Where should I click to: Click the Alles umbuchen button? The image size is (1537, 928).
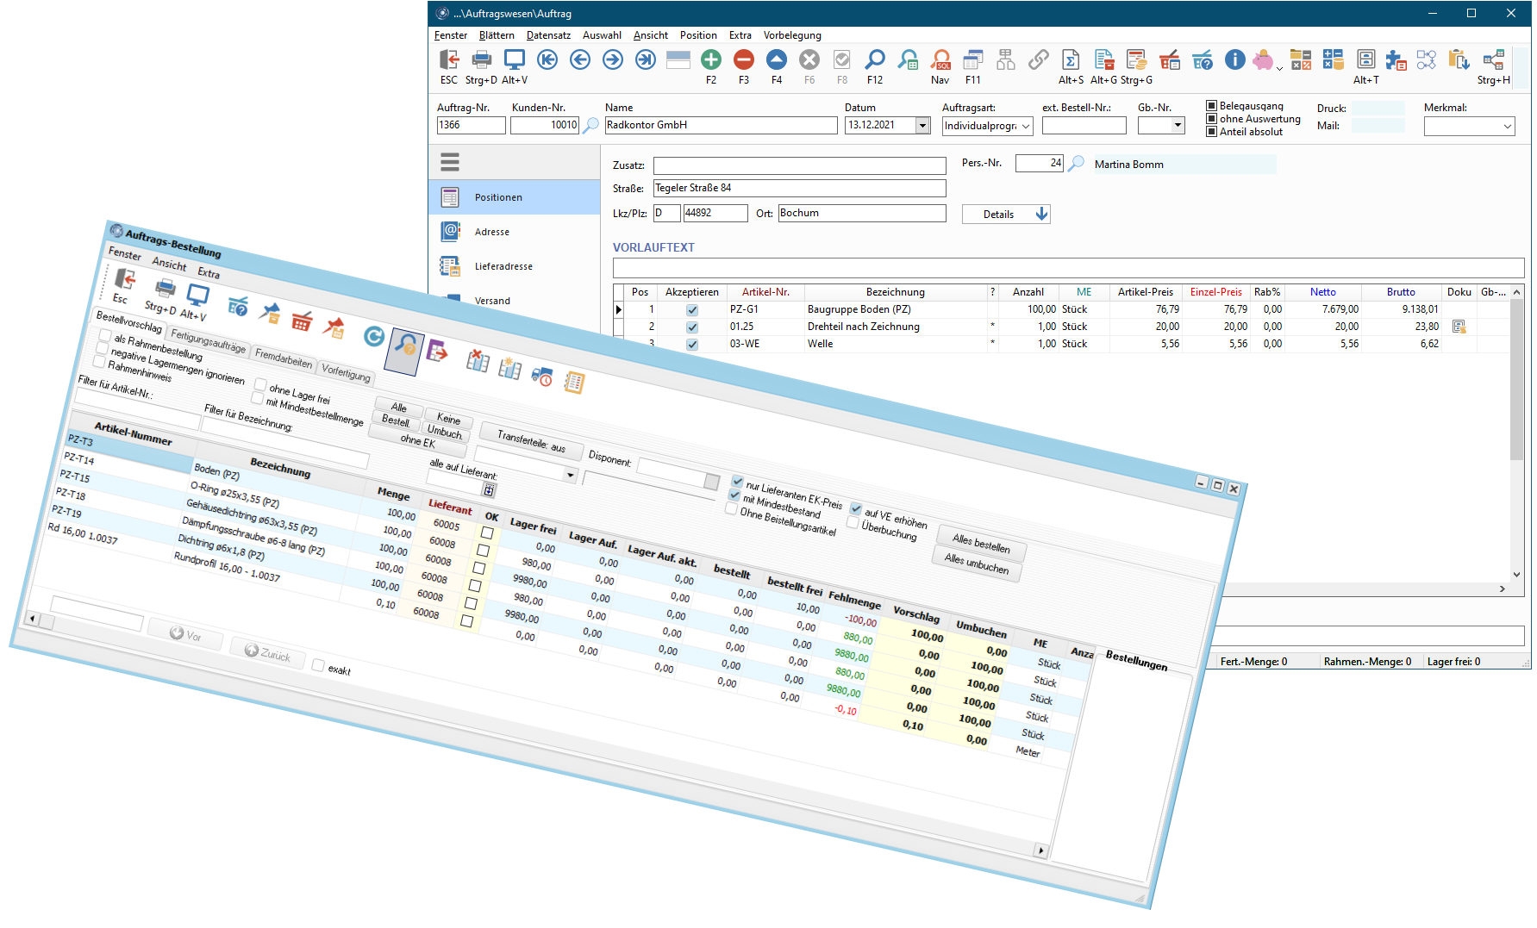[977, 564]
